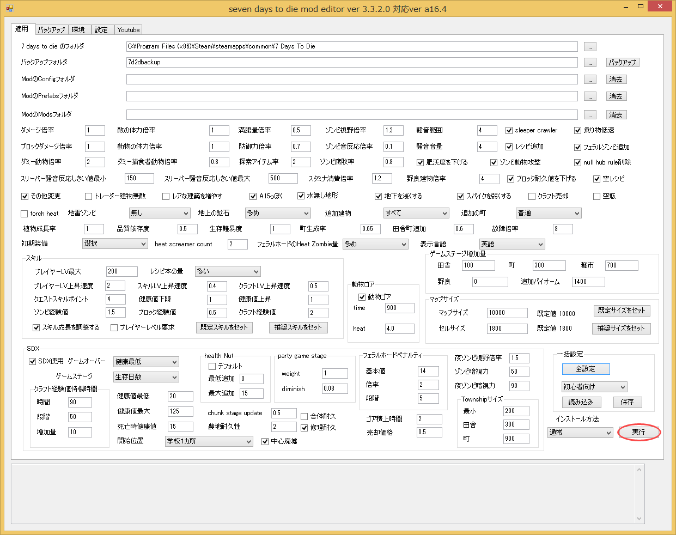Uncheck 乗り物低速
Screen dimensions: 676x535
pos(578,131)
